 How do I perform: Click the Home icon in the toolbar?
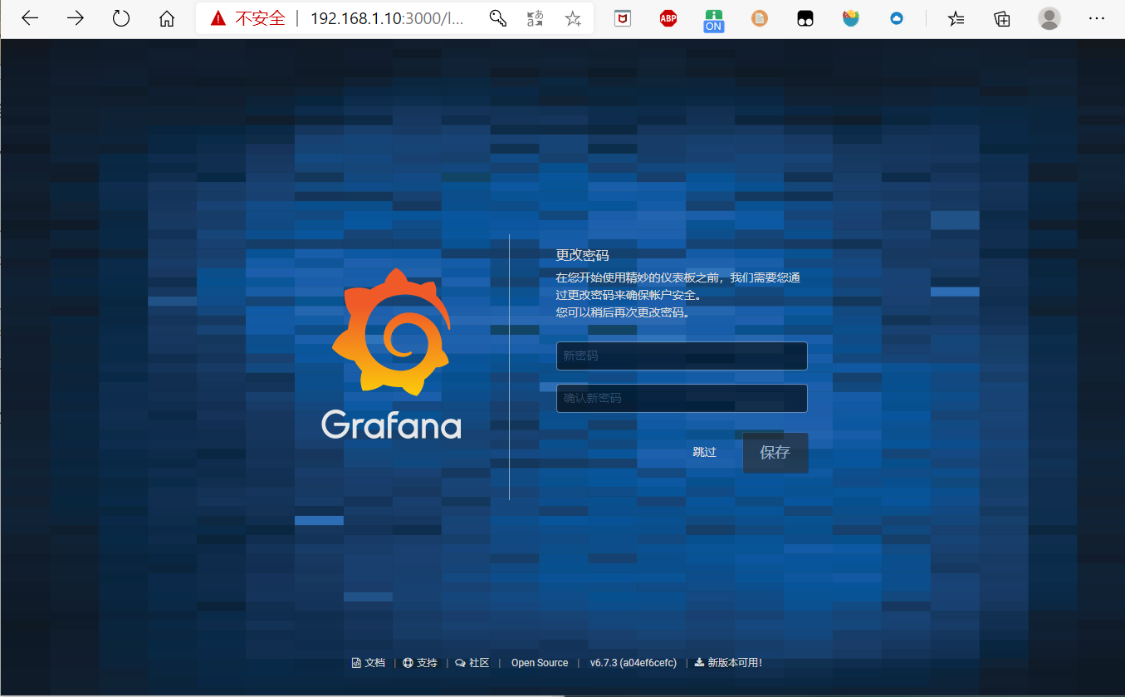pyautogui.click(x=166, y=17)
